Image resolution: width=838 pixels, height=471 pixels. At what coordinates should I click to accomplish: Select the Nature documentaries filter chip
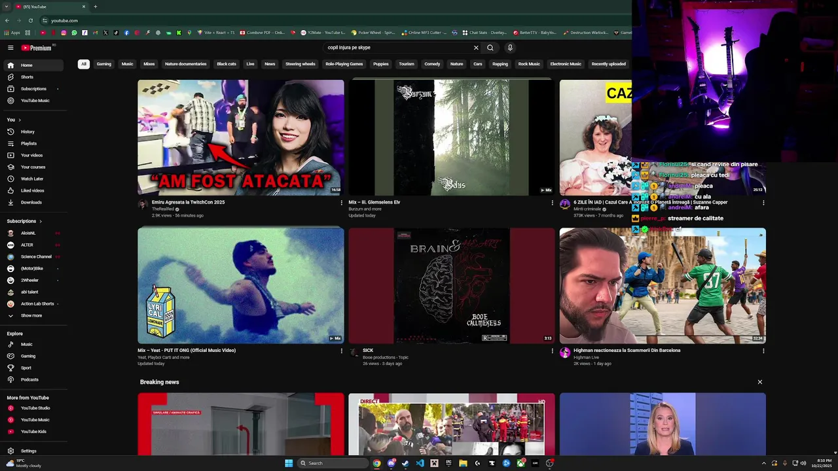tap(186, 64)
